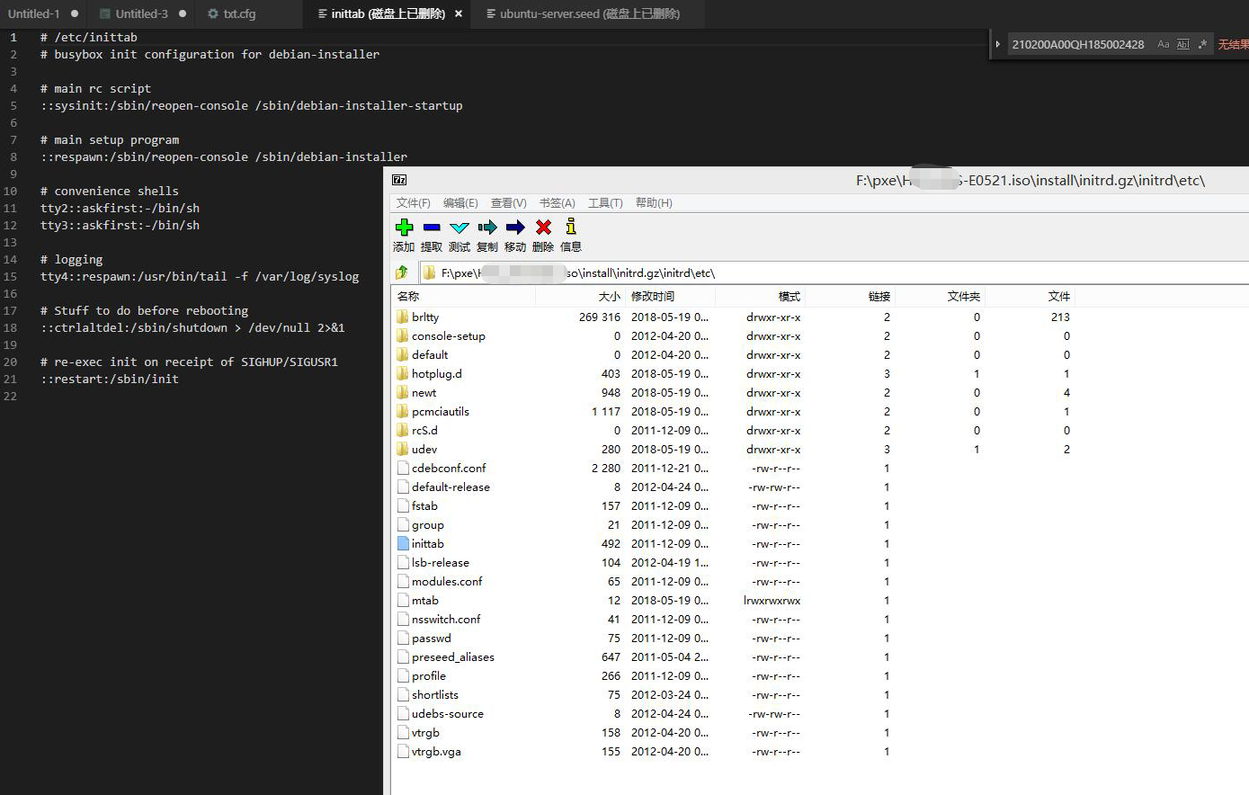Select the vtrgb file
Image resolution: width=1249 pixels, height=795 pixels.
pyautogui.click(x=425, y=732)
